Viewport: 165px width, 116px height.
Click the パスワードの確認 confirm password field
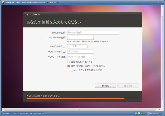point(80,57)
